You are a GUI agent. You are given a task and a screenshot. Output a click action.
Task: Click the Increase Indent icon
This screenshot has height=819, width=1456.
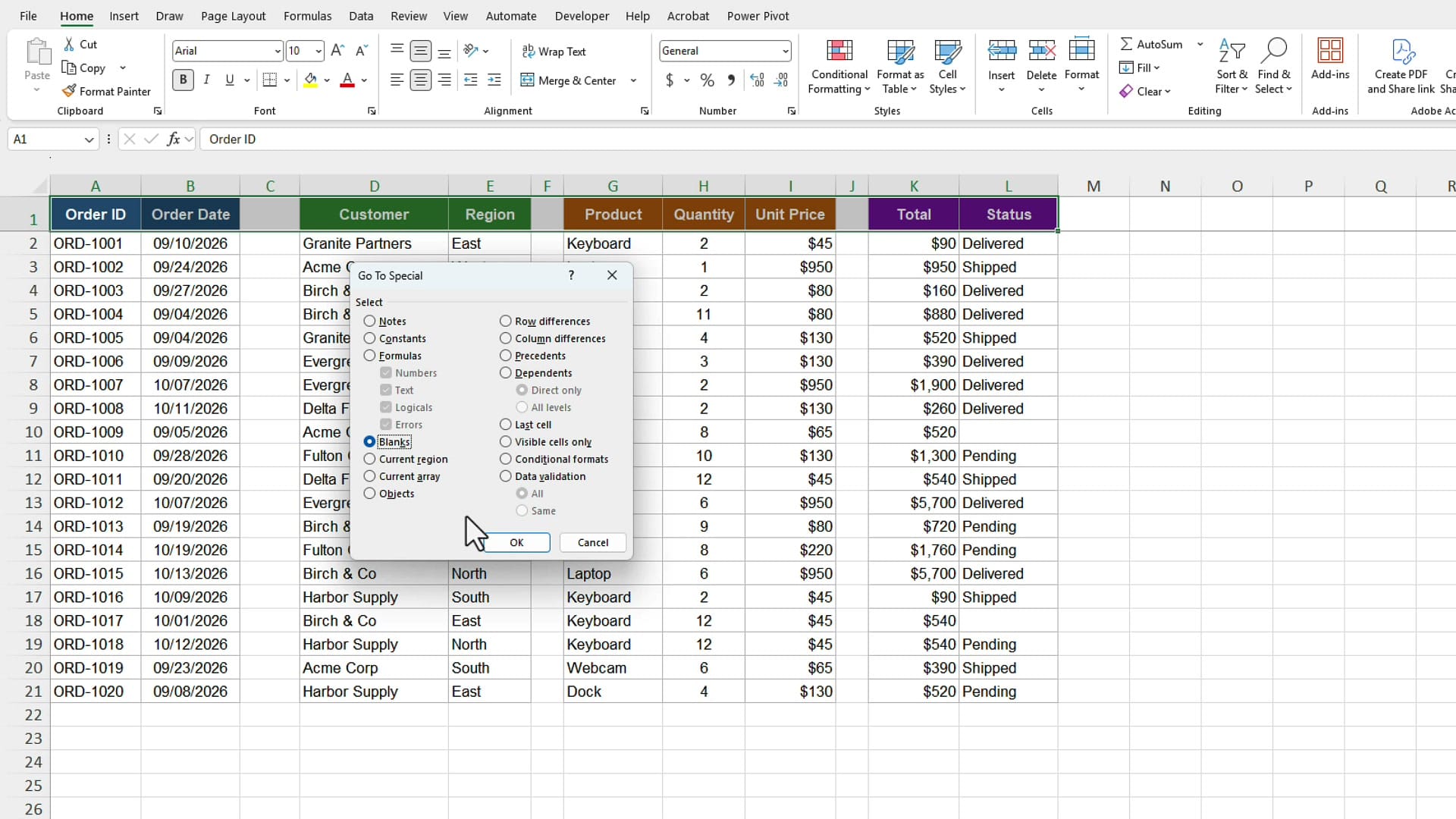[x=494, y=80]
